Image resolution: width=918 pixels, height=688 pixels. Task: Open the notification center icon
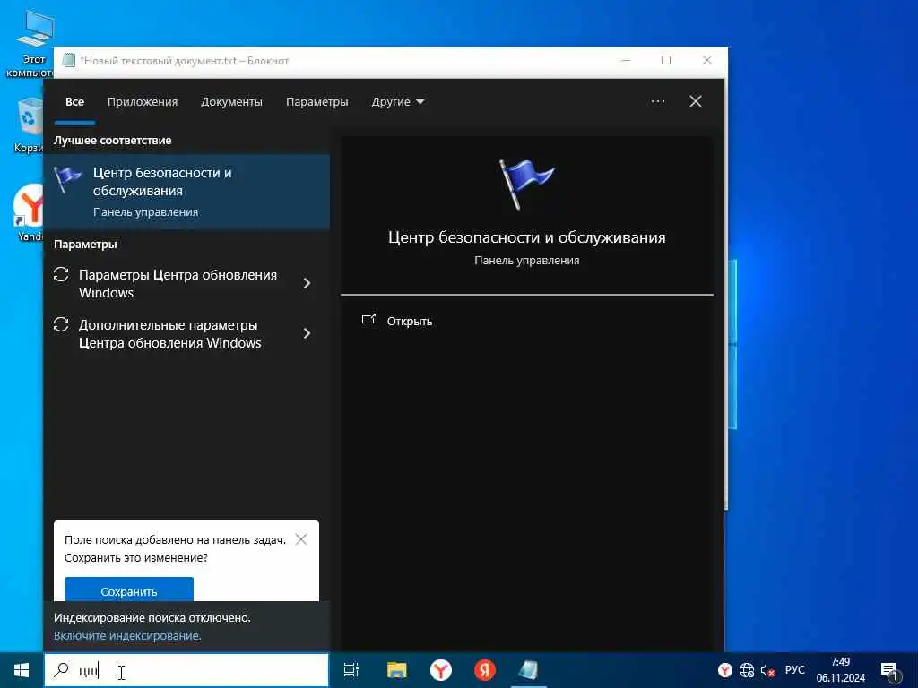tap(890, 670)
